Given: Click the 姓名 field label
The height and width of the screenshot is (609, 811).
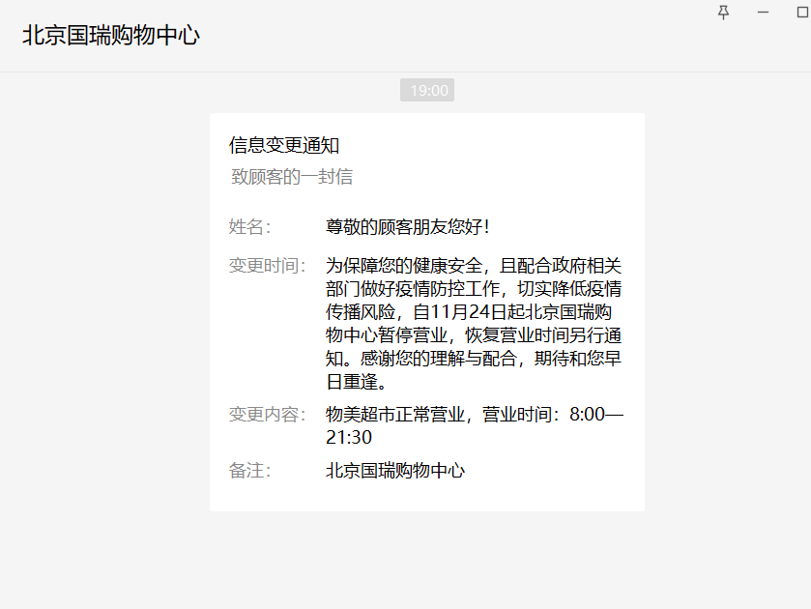Looking at the screenshot, I should click(249, 226).
